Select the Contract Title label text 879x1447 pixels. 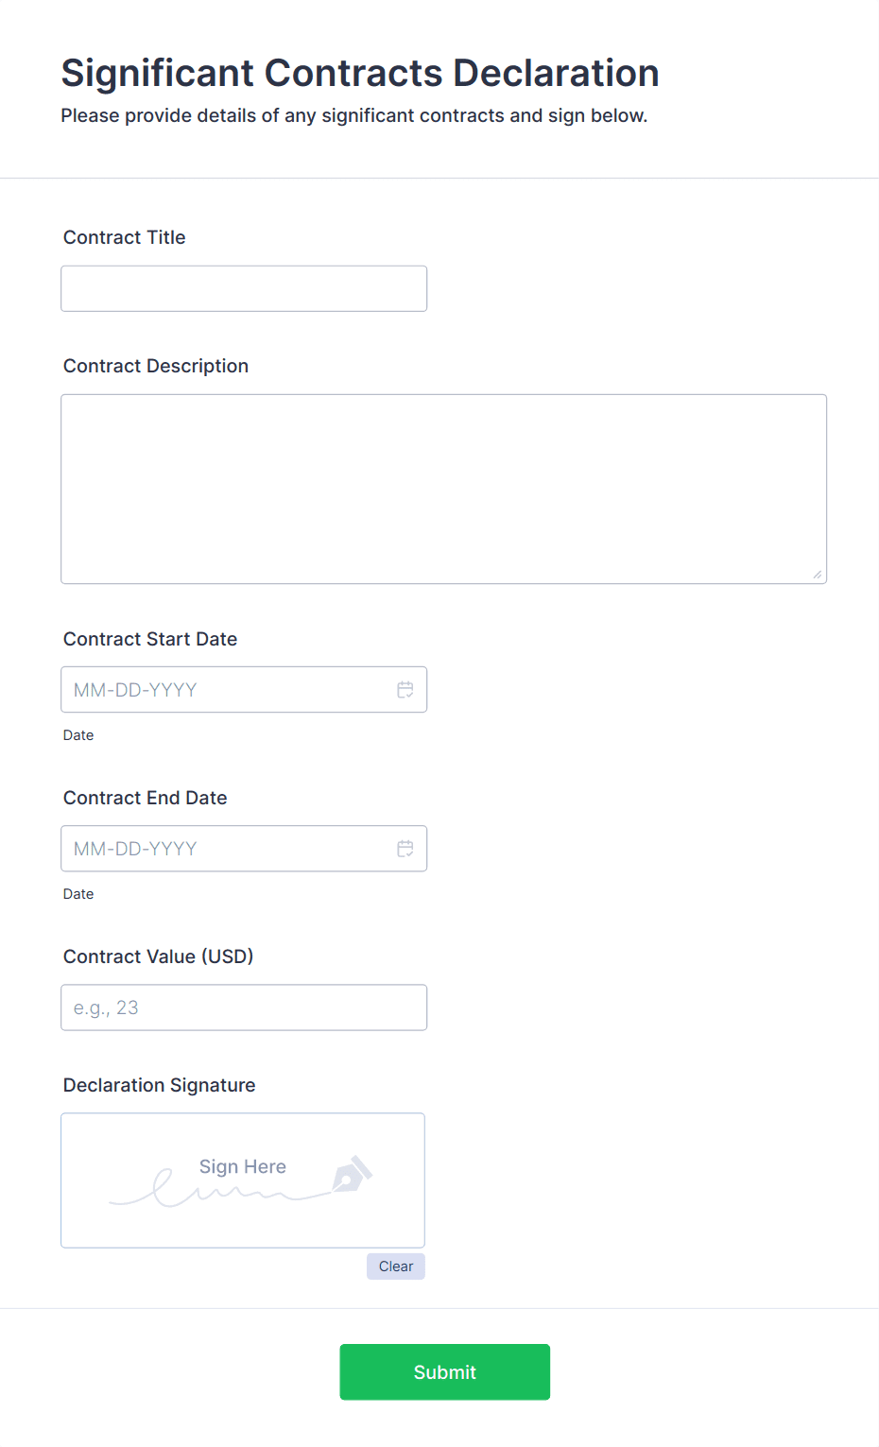[124, 237]
